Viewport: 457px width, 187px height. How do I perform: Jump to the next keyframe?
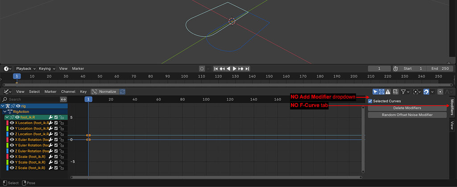pos(241,69)
